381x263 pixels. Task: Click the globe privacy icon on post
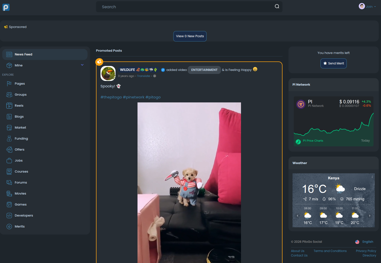155,76
